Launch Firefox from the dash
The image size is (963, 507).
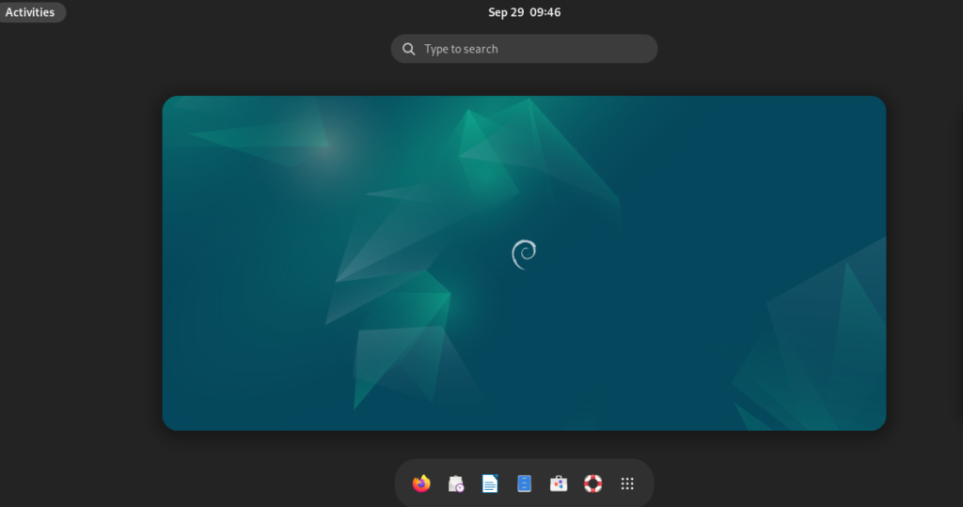point(421,484)
